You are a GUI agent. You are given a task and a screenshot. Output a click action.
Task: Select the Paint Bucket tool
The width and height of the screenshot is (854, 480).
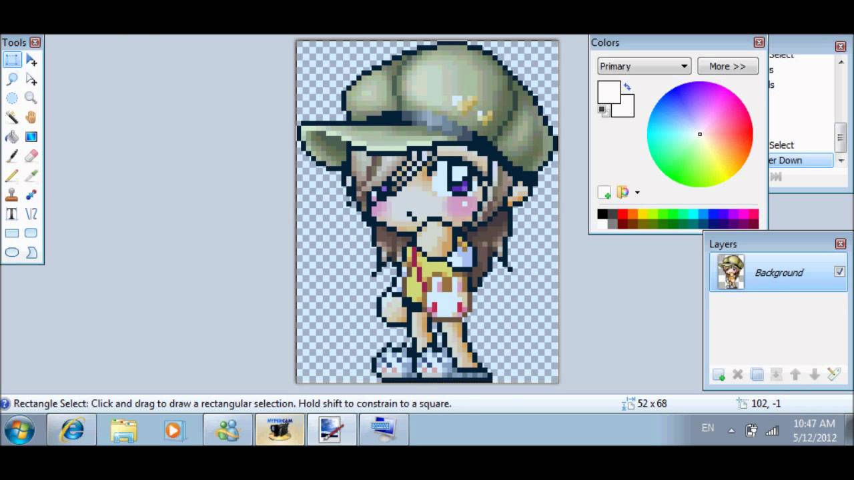point(12,137)
